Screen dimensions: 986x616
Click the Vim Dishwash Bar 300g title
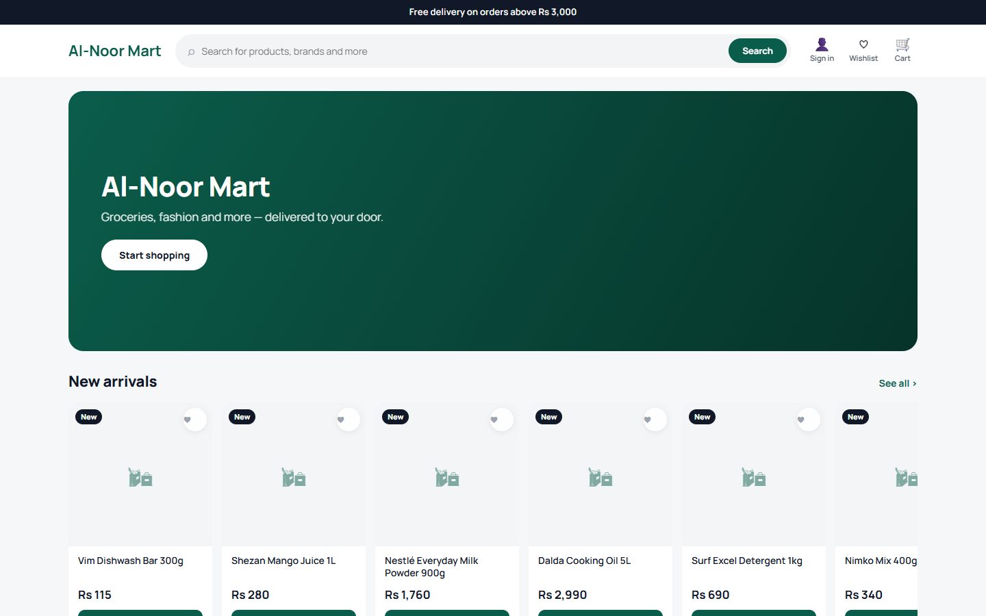131,561
